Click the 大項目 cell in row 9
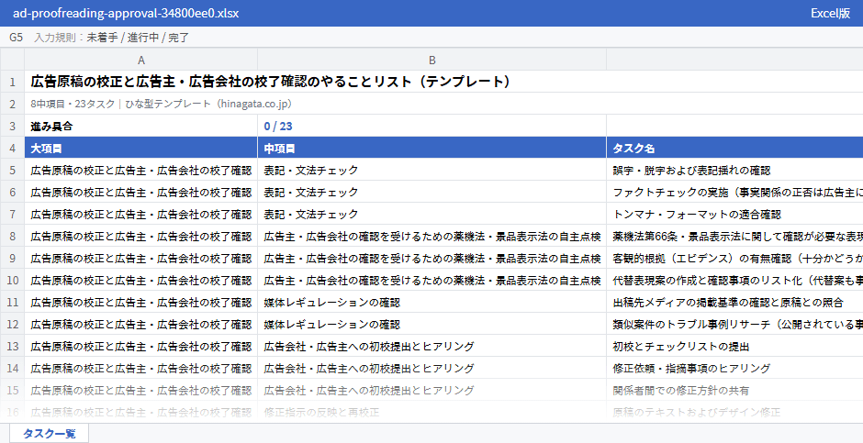Viewport: 863px width, 443px height. (140, 259)
